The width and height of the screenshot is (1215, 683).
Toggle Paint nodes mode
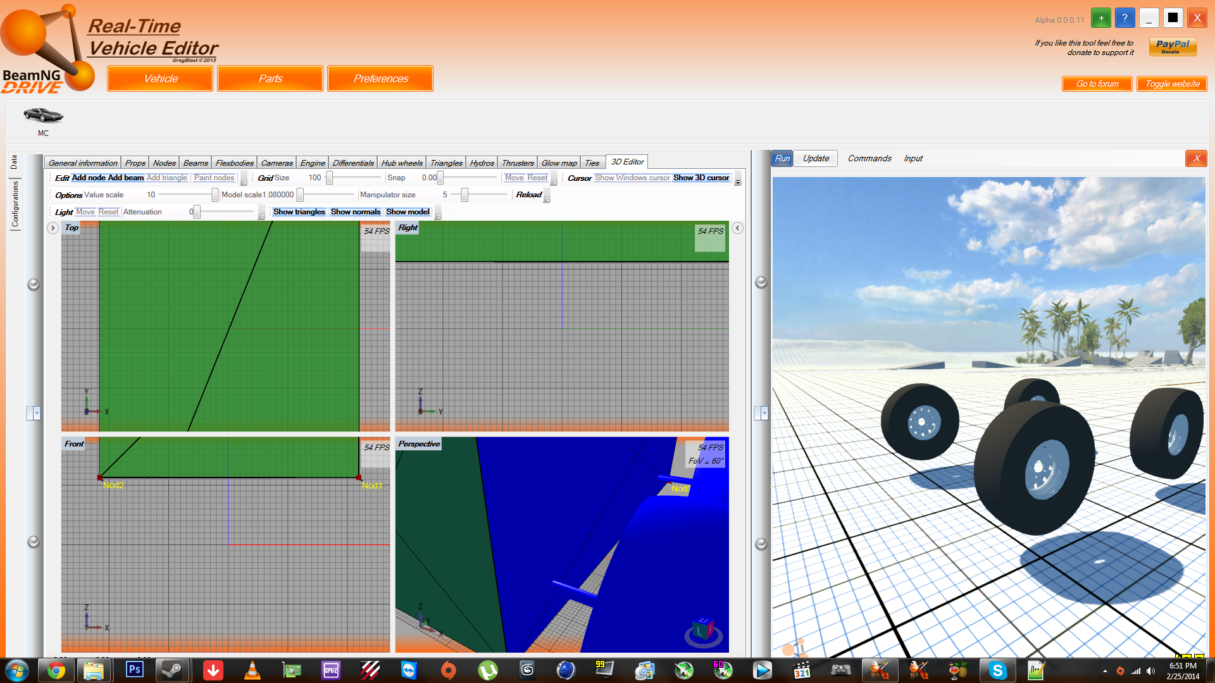(214, 178)
